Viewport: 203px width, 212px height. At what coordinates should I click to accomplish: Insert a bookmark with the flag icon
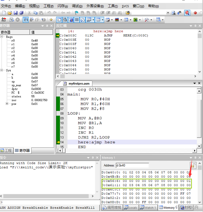[77, 13]
